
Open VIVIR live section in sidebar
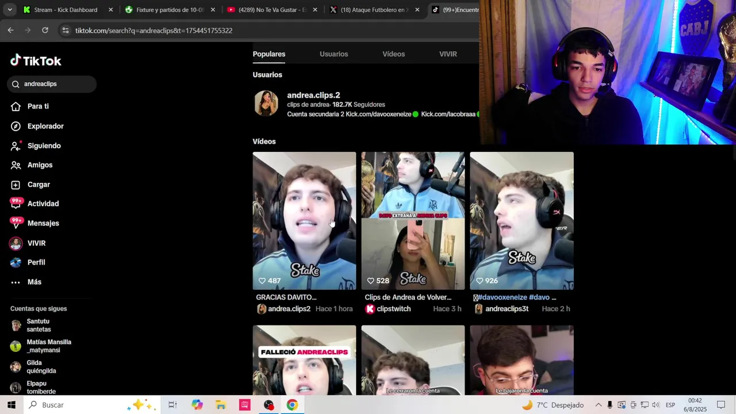point(36,243)
